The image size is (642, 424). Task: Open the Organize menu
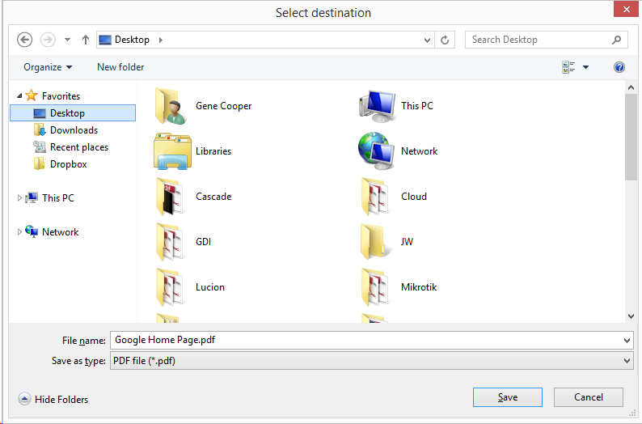pos(48,67)
